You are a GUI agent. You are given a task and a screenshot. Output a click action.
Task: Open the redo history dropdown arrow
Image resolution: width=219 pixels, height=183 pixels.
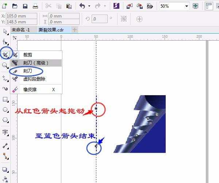105,6
